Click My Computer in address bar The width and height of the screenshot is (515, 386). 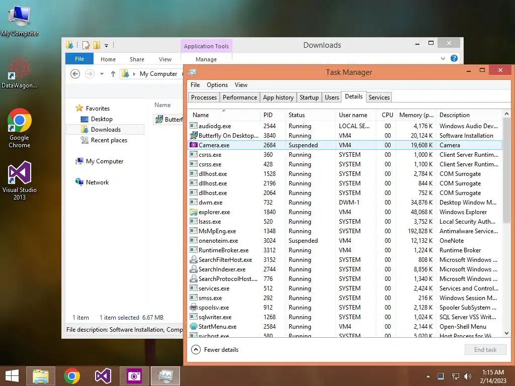click(158, 74)
